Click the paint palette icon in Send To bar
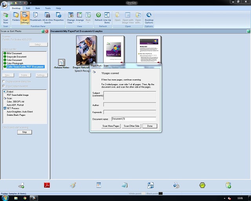Viewport: 251px width, 201px height. pos(73,185)
